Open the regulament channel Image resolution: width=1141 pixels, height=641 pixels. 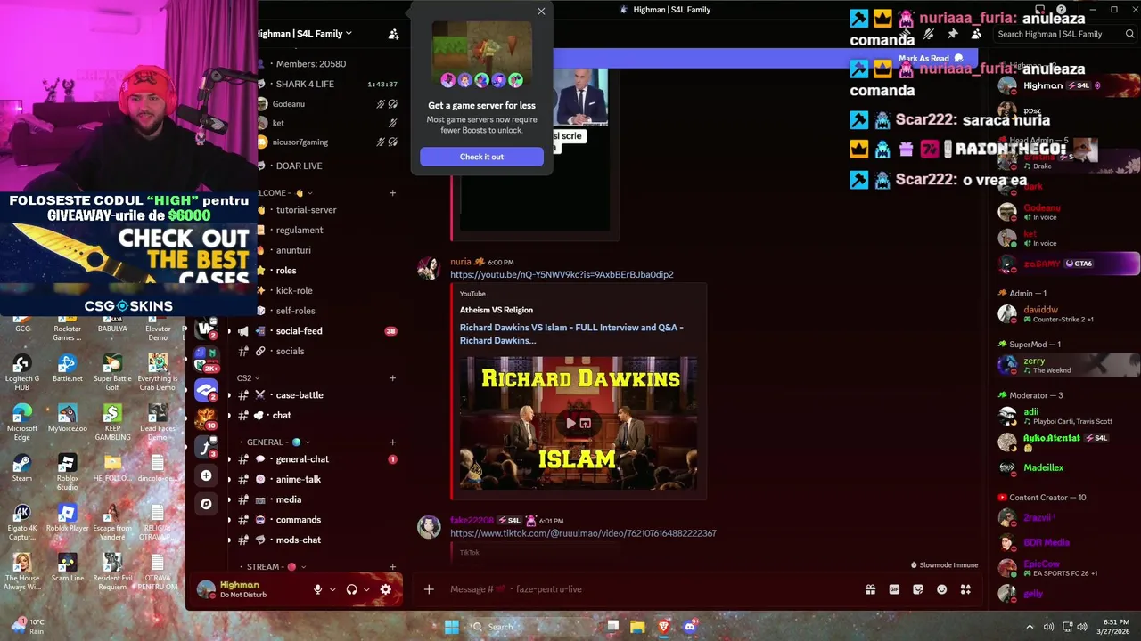click(299, 230)
